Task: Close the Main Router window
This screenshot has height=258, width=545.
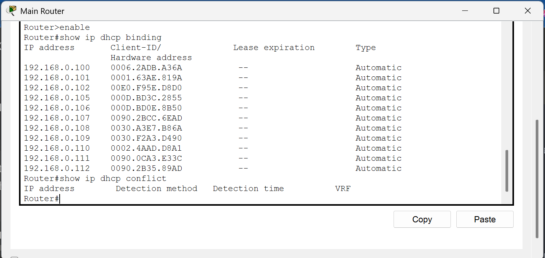Action: 528,11
